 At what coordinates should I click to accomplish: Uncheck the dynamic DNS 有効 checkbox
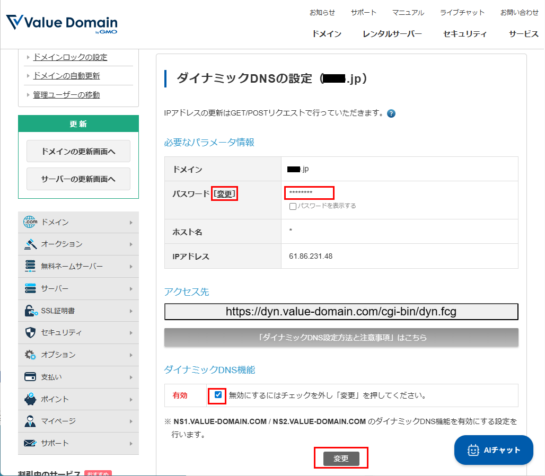point(216,395)
